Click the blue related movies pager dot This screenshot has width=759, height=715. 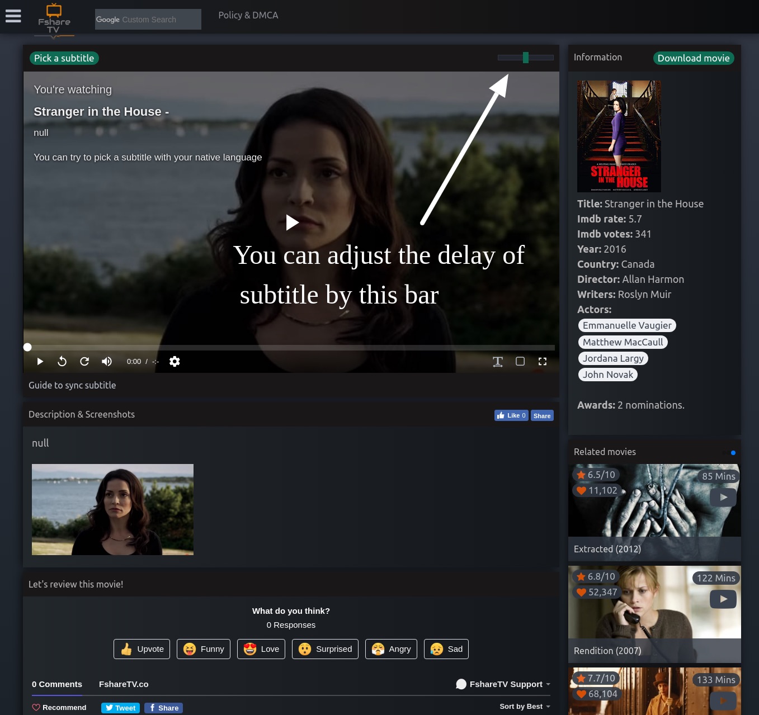tap(733, 453)
